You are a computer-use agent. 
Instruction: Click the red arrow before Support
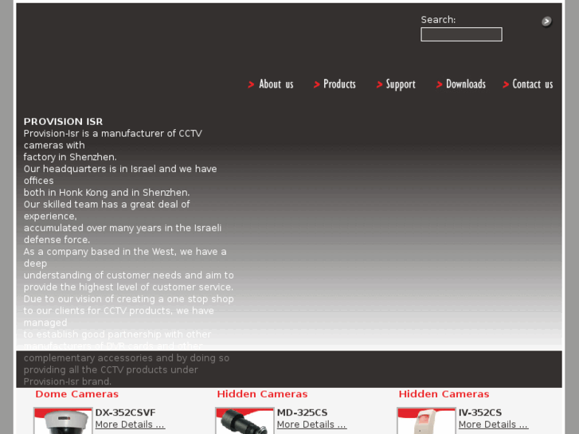point(379,84)
